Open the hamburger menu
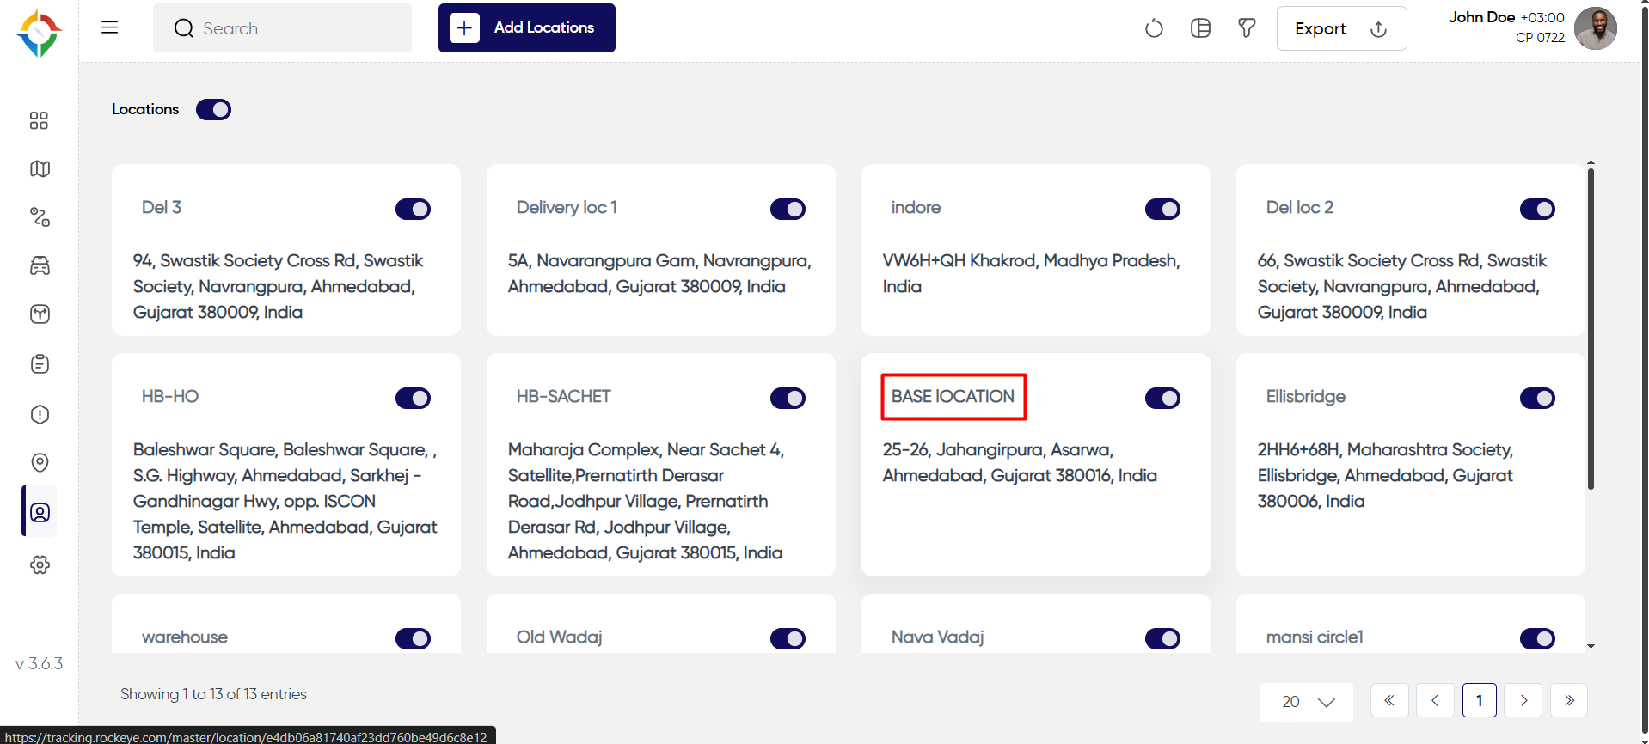The height and width of the screenshot is (744, 1649). pyautogui.click(x=109, y=27)
